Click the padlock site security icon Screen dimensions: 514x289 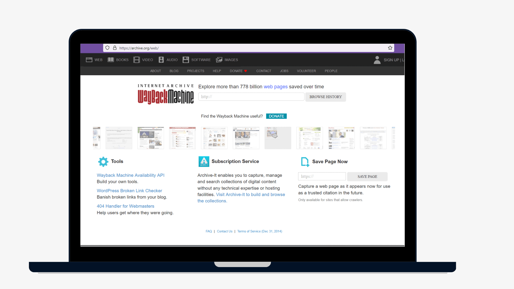[115, 48]
